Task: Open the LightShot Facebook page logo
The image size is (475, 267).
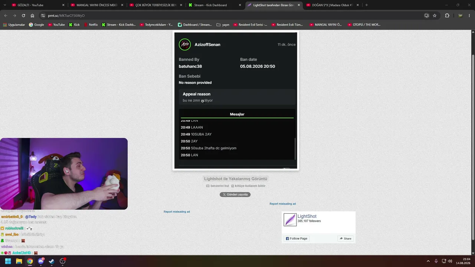Action: [x=290, y=220]
